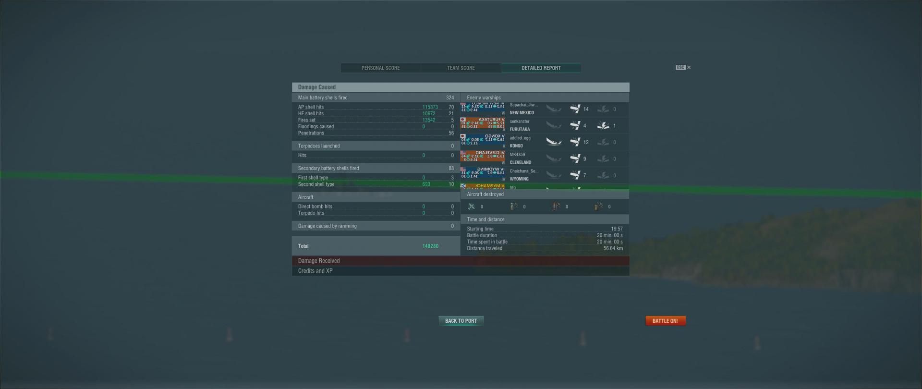Click player name addled_egg
The height and width of the screenshot is (389, 922).
(520, 138)
